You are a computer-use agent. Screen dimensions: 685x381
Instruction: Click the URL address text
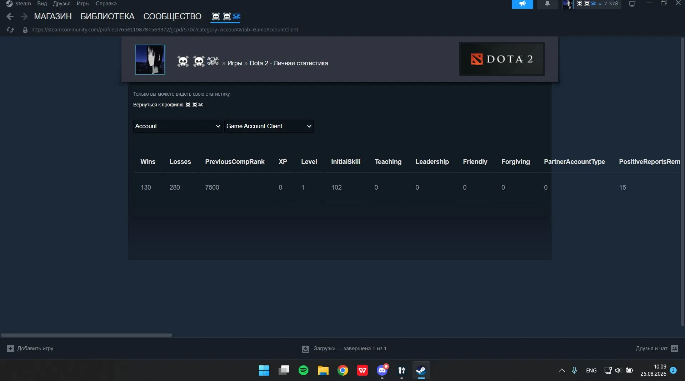pos(165,30)
